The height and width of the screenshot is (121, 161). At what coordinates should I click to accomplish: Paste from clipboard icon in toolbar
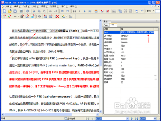[44, 11]
